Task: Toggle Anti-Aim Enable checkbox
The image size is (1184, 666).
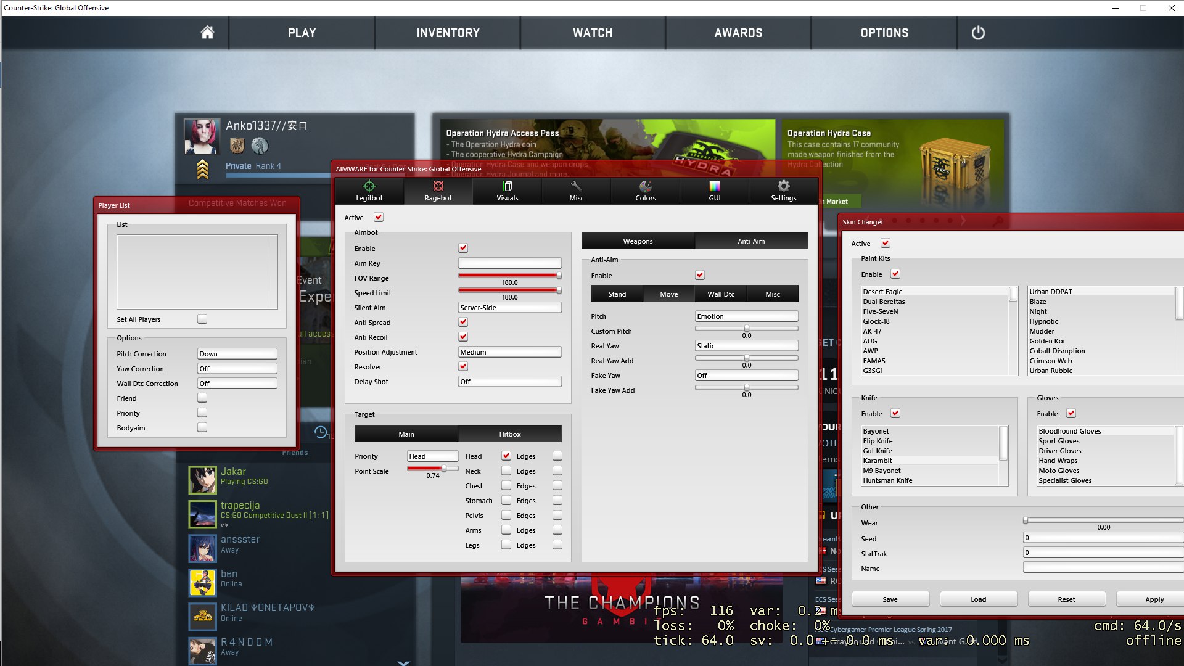Action: (700, 275)
